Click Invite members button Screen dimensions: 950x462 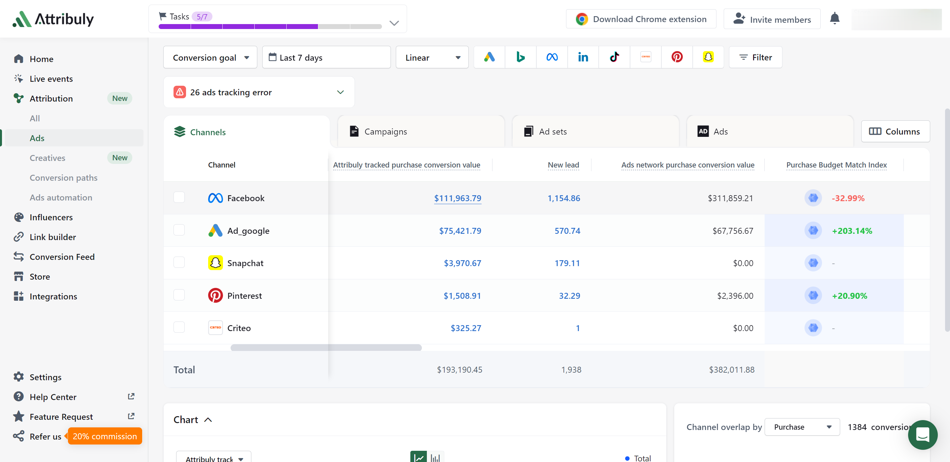tap(772, 19)
